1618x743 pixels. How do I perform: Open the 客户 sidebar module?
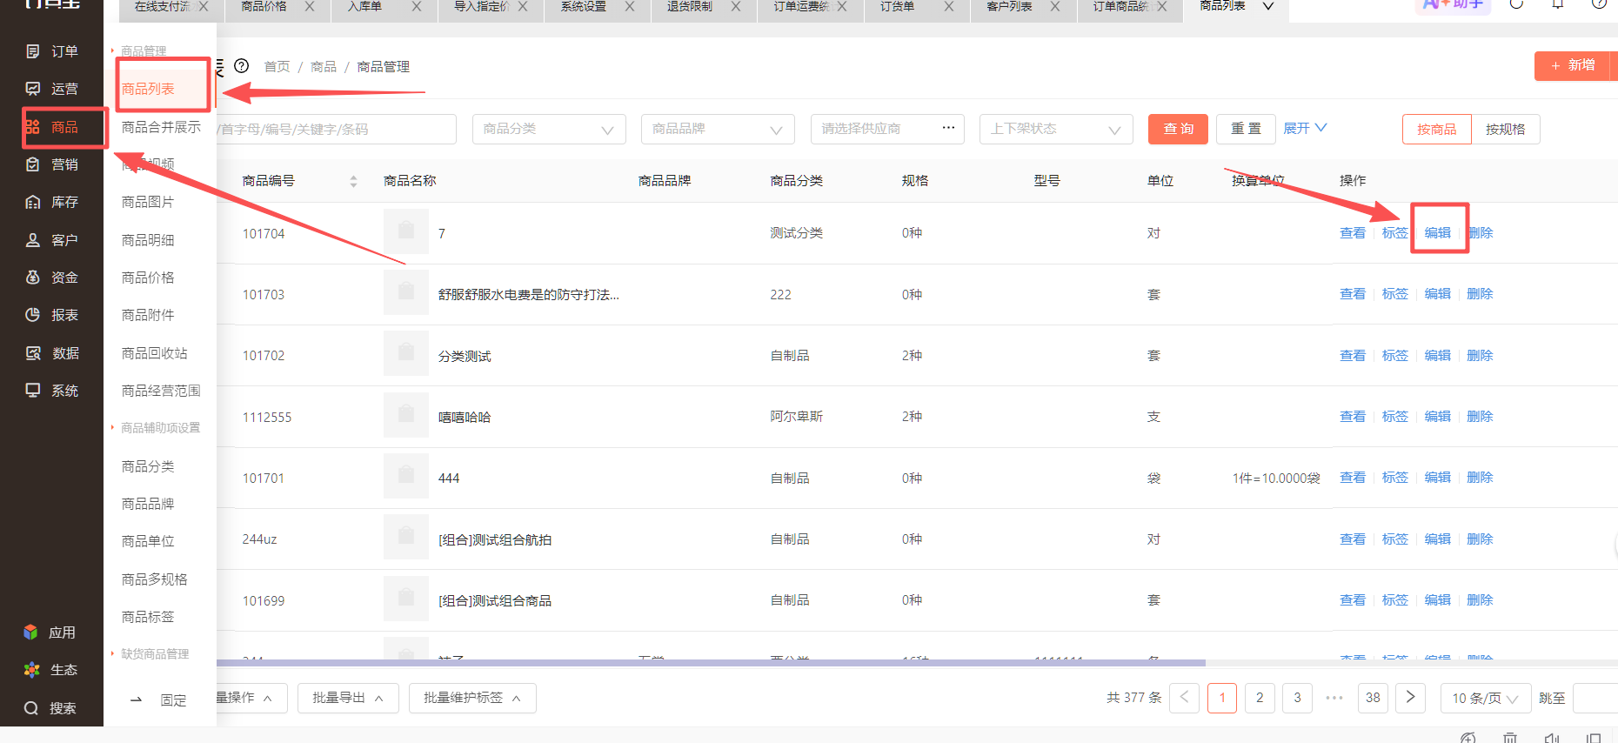click(x=51, y=240)
